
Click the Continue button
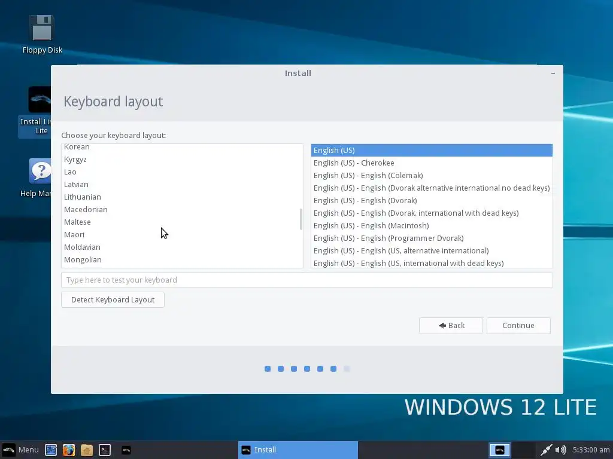click(518, 326)
